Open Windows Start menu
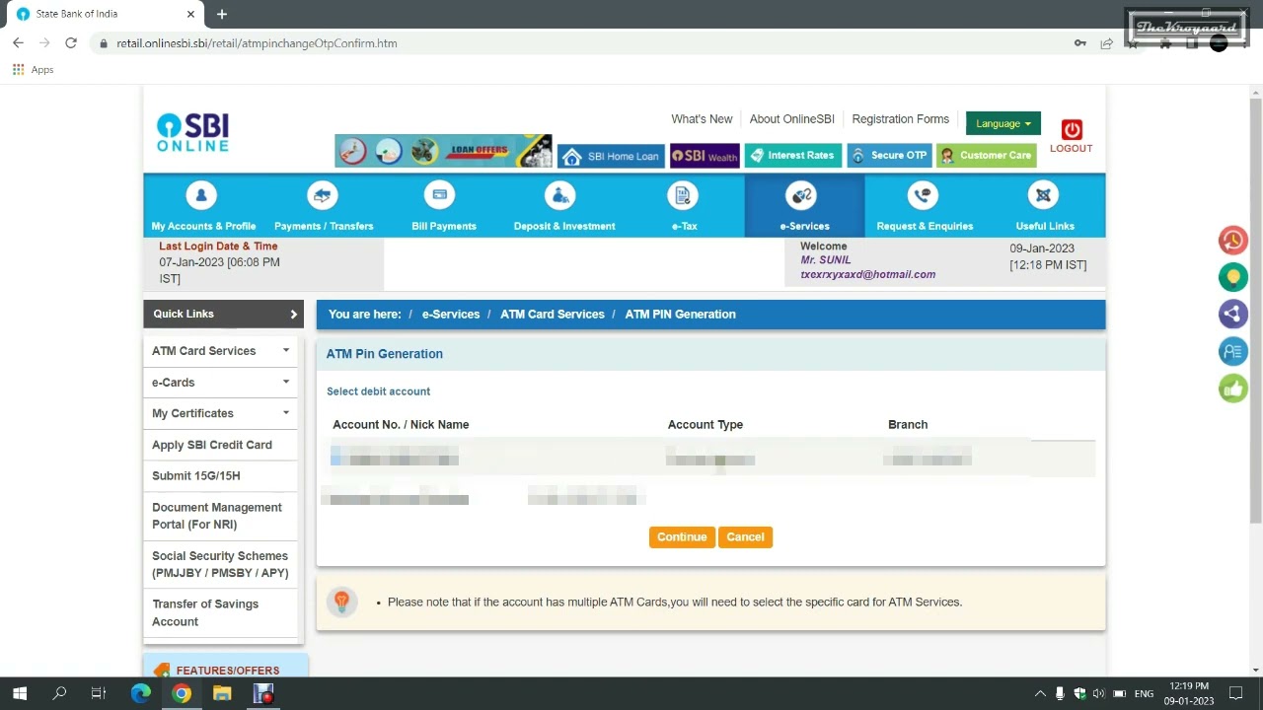The height and width of the screenshot is (710, 1263). coord(20,694)
